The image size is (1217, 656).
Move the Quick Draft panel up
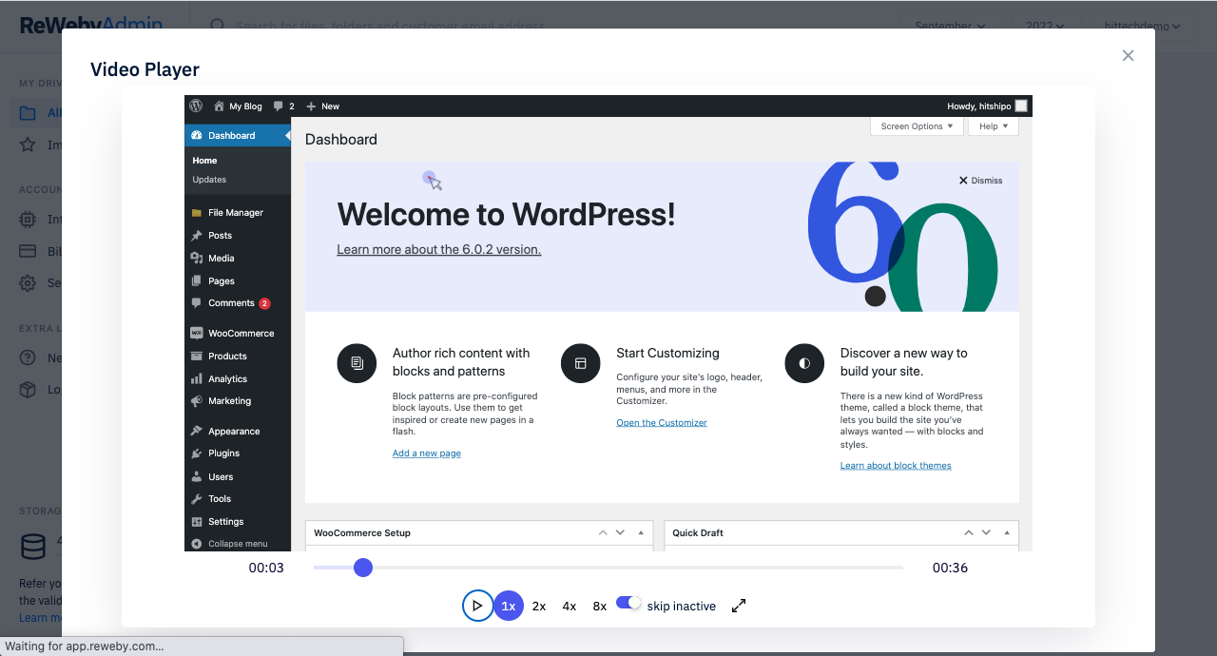coord(969,533)
